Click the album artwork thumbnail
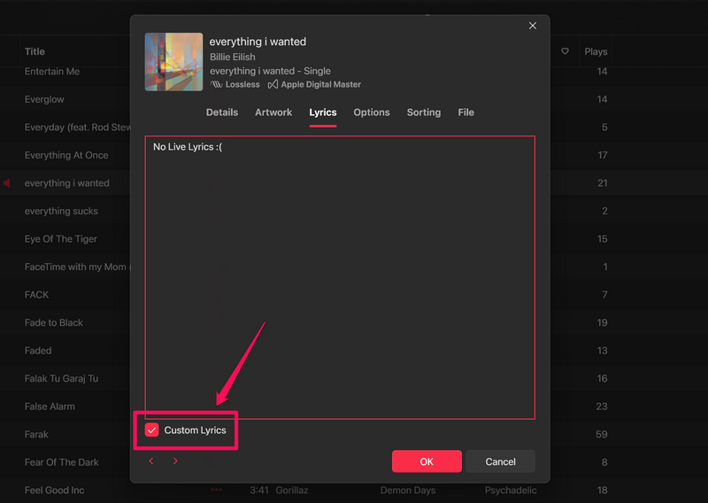The width and height of the screenshot is (708, 503). click(173, 62)
